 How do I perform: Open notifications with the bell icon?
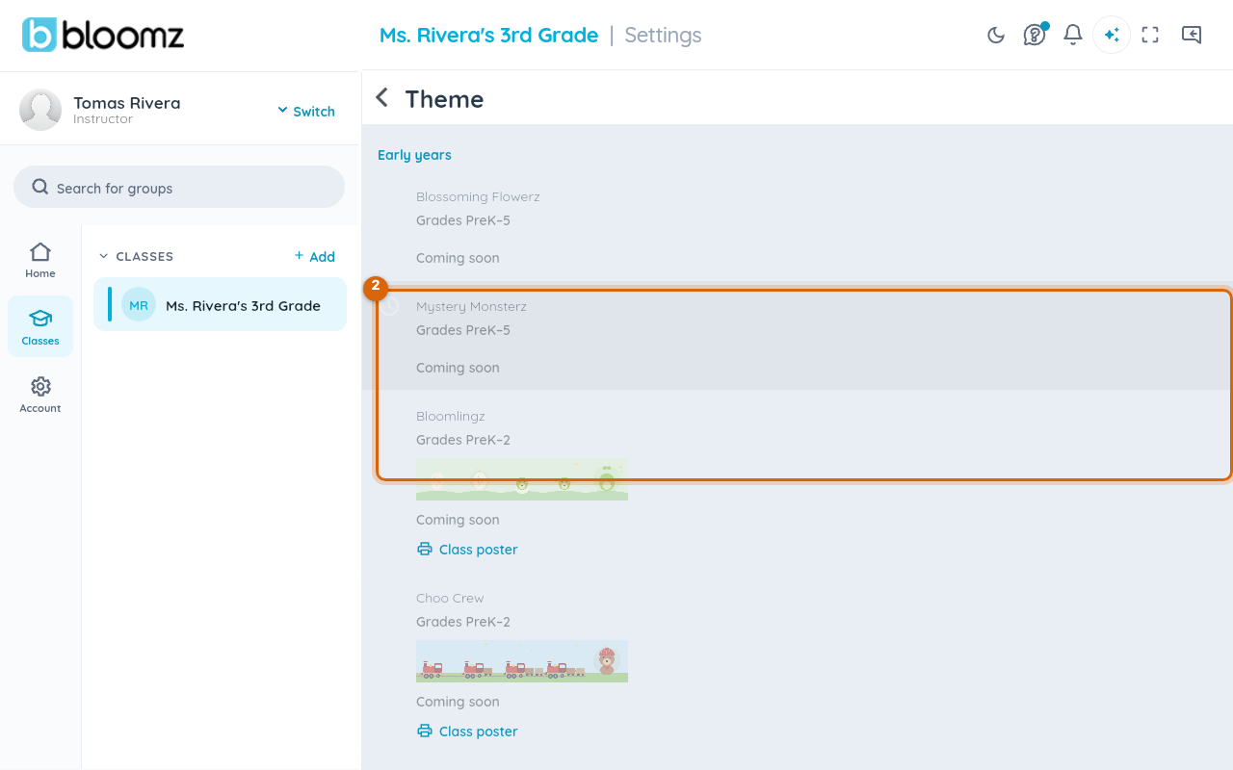click(x=1073, y=36)
